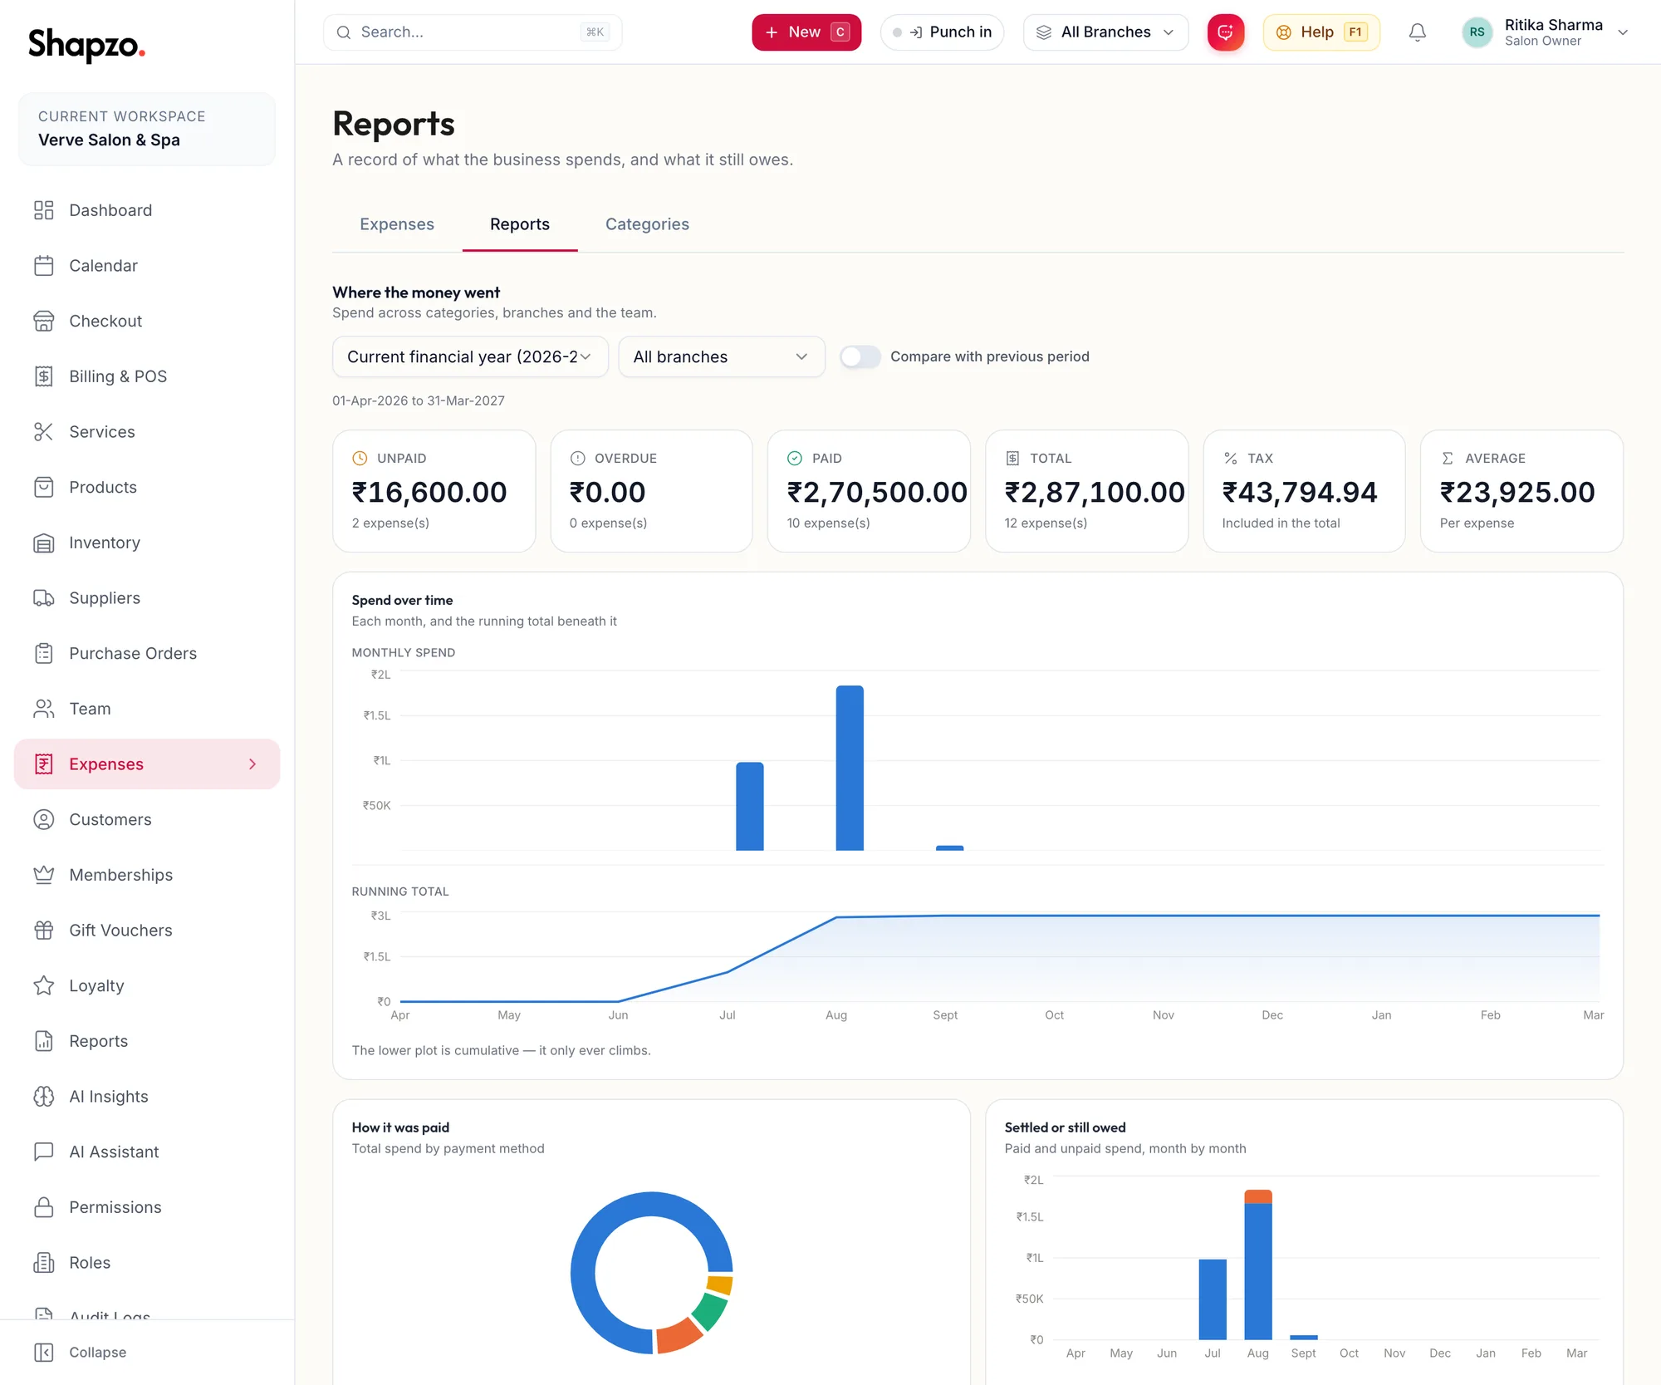
Task: Open Products bag icon
Action: pyautogui.click(x=43, y=487)
